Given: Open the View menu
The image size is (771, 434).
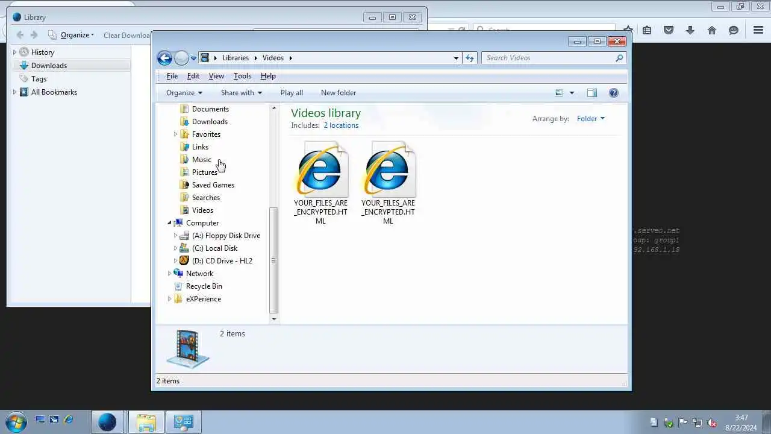Looking at the screenshot, I should 216,76.
